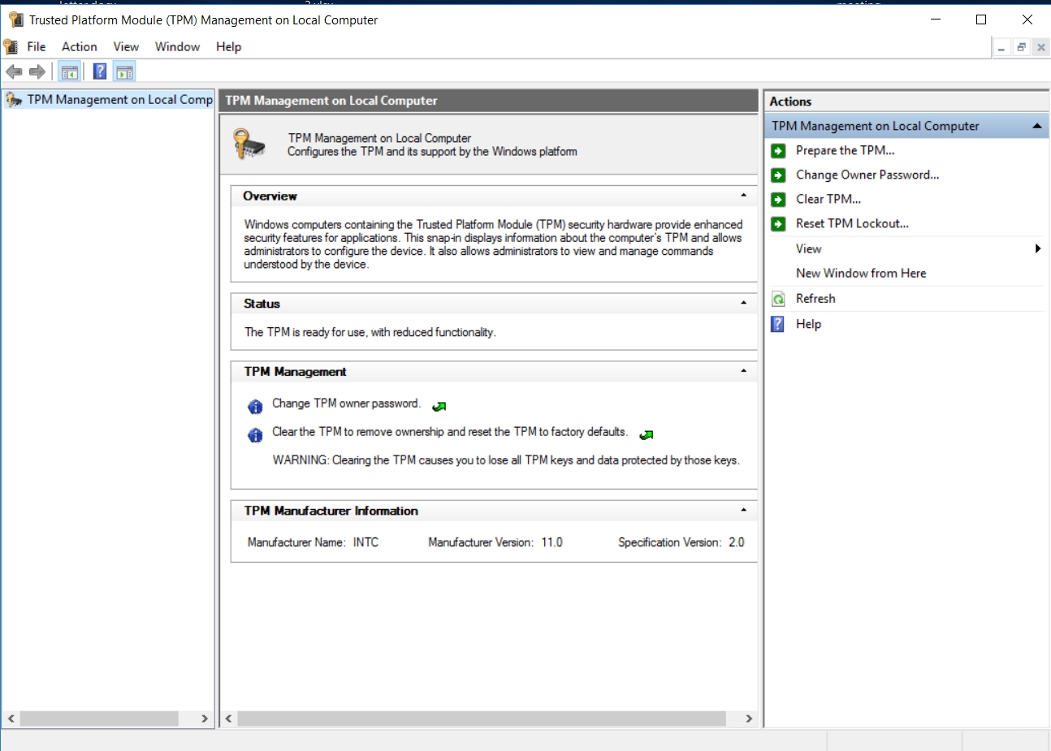Click green arrow beside Clear the TPM text

[647, 434]
